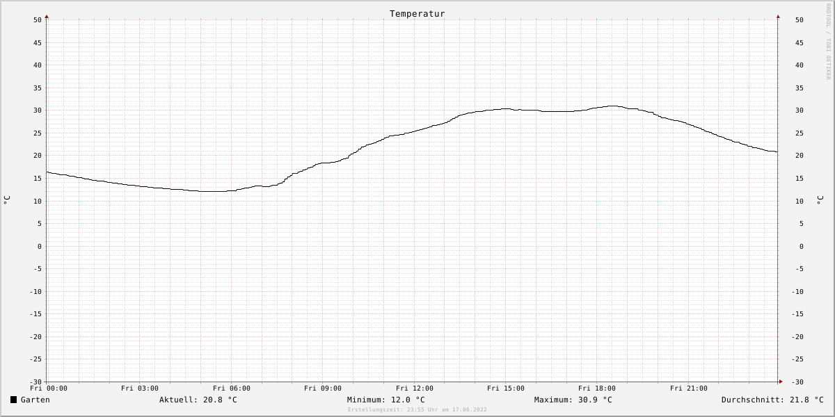
Task: Click the left axis '10' label
Action: pos(38,201)
